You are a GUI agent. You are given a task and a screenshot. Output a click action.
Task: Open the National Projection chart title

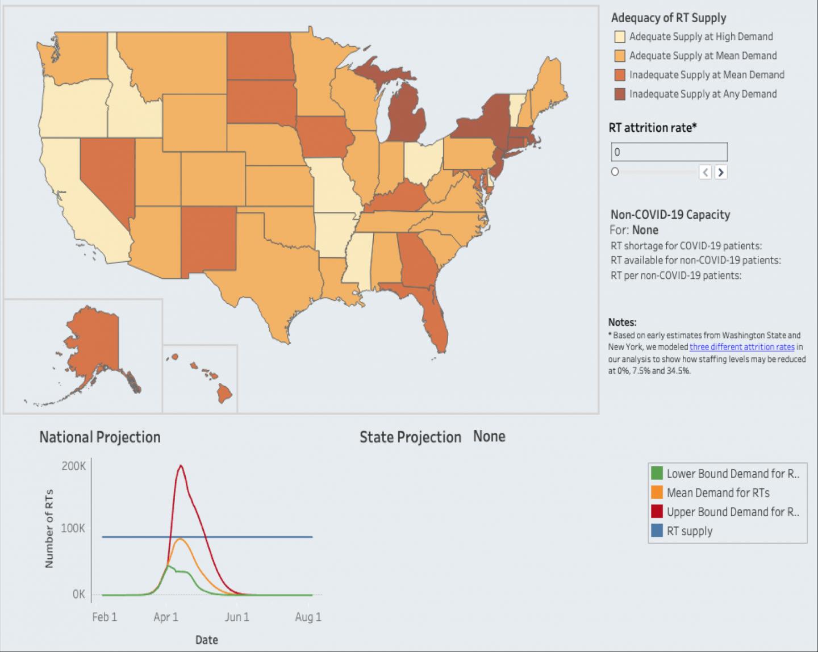[x=100, y=437]
